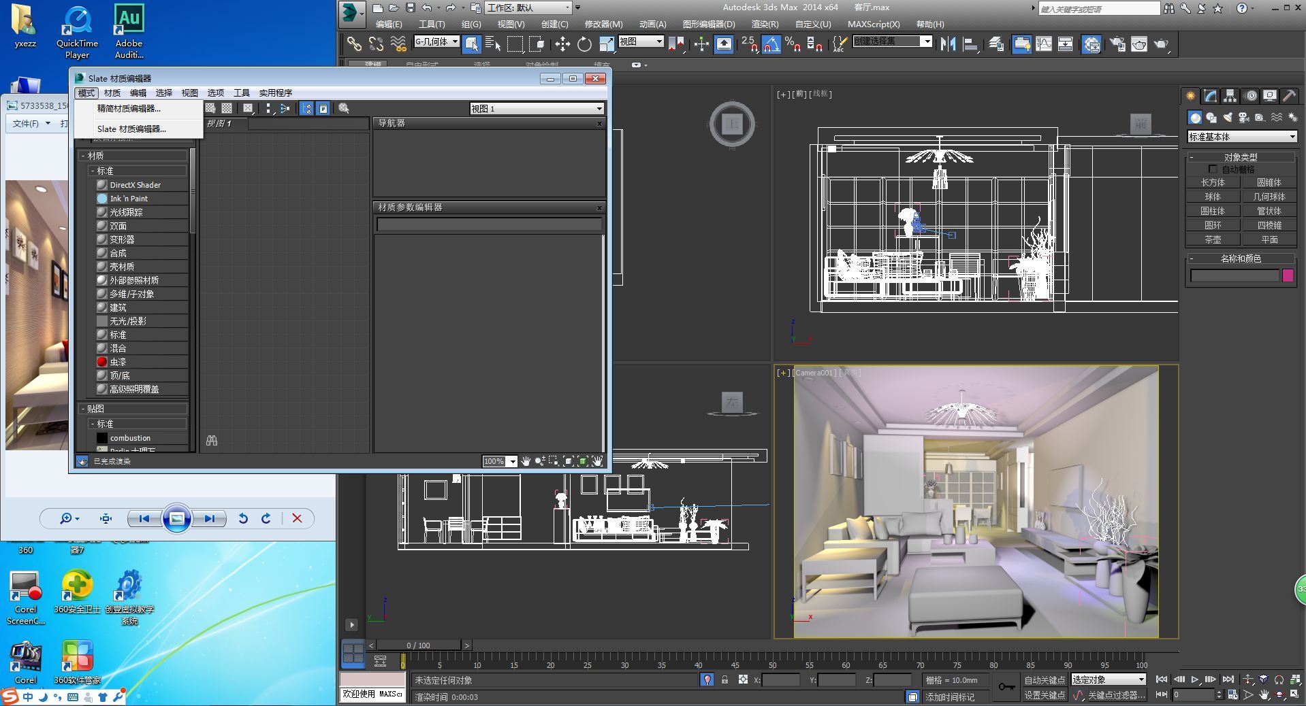The width and height of the screenshot is (1306, 706).
Task: Click the Unlink Selection icon
Action: click(x=376, y=44)
